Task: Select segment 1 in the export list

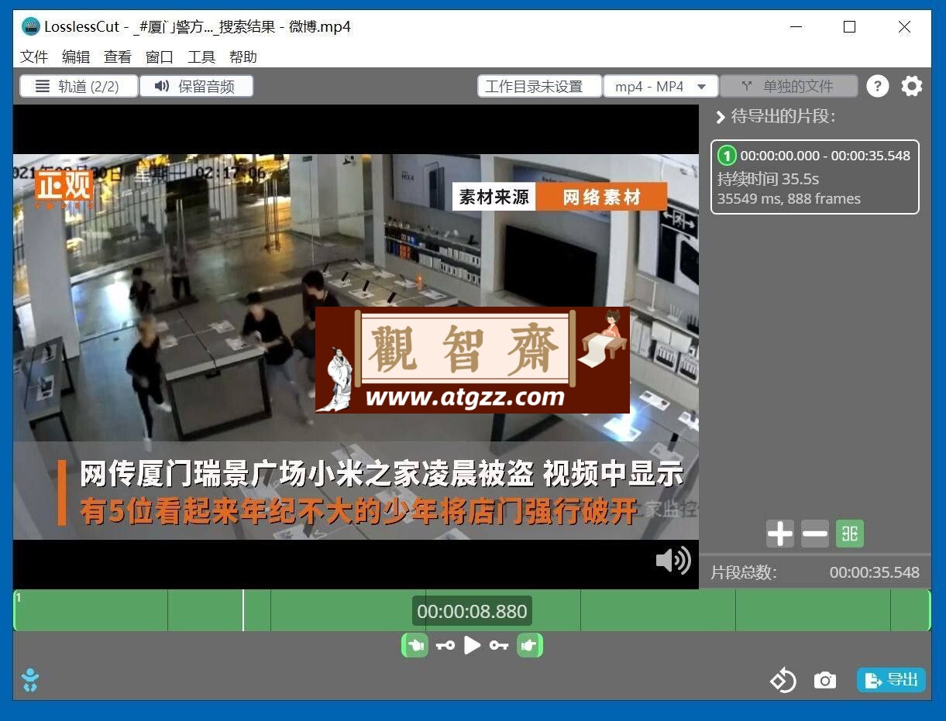Action: point(815,177)
